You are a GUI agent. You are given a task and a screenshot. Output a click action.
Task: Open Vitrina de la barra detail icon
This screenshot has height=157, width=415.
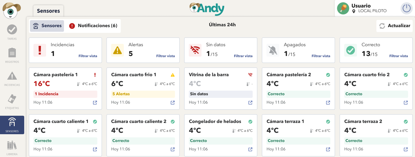click(x=250, y=102)
